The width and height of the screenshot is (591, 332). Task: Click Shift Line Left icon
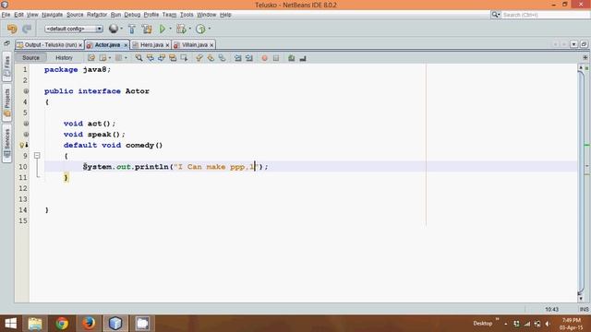coord(237,58)
